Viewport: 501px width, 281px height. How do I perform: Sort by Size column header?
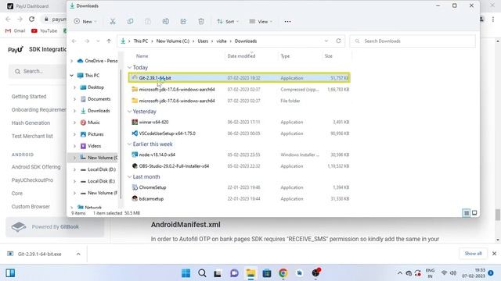point(329,56)
